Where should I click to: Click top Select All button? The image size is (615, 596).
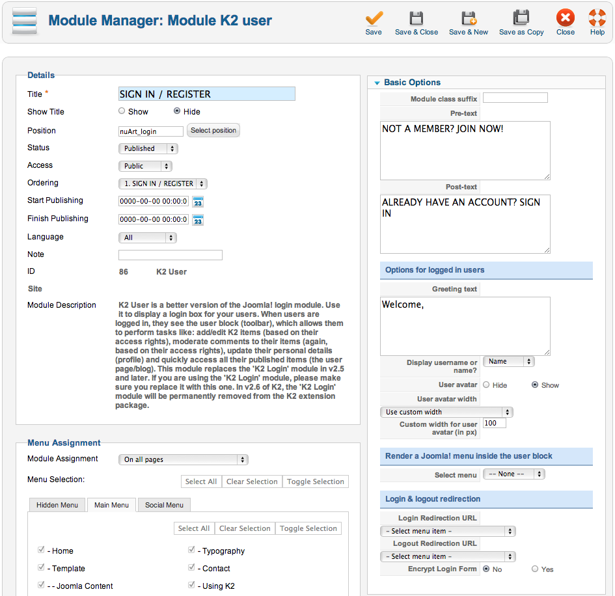pos(201,481)
